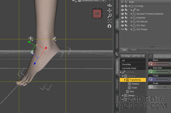171x113 pixels.
Task: Click the V column header in Scene
Action: click(x=122, y=2)
